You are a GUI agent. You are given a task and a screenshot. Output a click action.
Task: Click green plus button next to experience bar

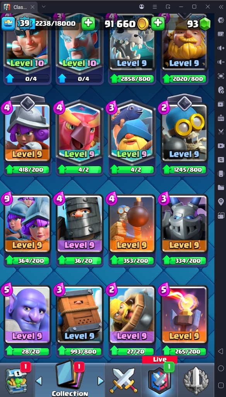click(88, 24)
